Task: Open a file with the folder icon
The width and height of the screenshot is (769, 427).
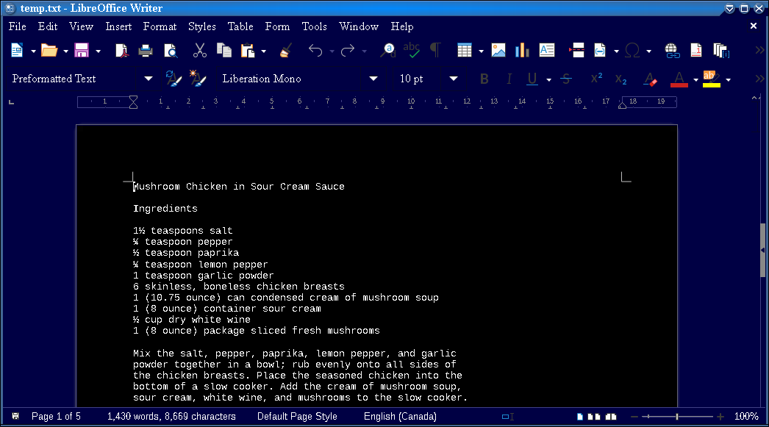Action: (49, 50)
